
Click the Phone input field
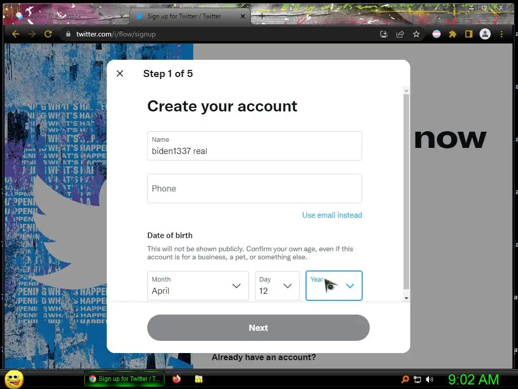254,188
